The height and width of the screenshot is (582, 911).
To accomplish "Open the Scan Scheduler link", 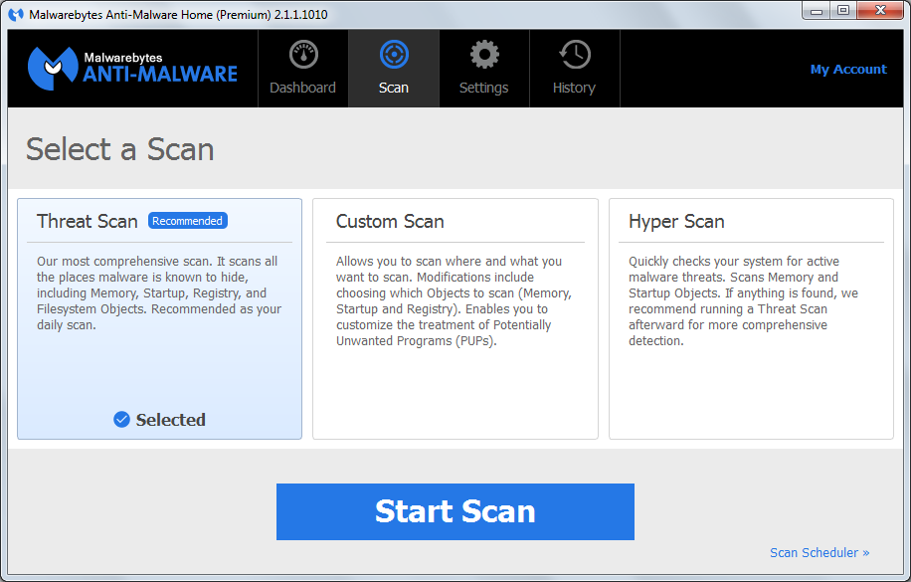I will click(x=820, y=552).
